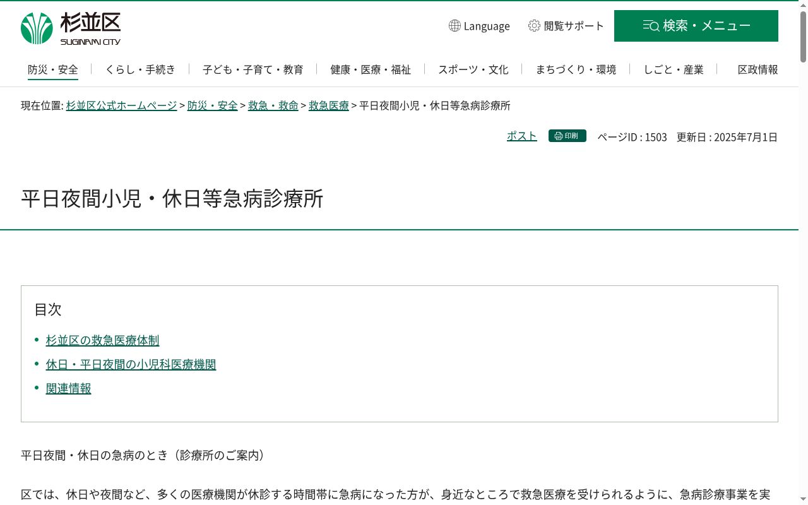Viewport: 808px width, 505px height.
Task: Click the ポスト share link
Action: pyautogui.click(x=522, y=136)
